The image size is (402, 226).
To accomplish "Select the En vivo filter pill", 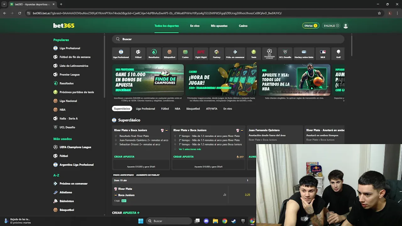I will pos(228,109).
